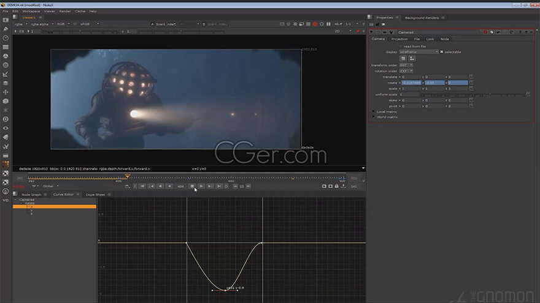Select the rotate y curve in Curve Editor
The height and width of the screenshot is (303, 540).
pyautogui.click(x=31, y=210)
